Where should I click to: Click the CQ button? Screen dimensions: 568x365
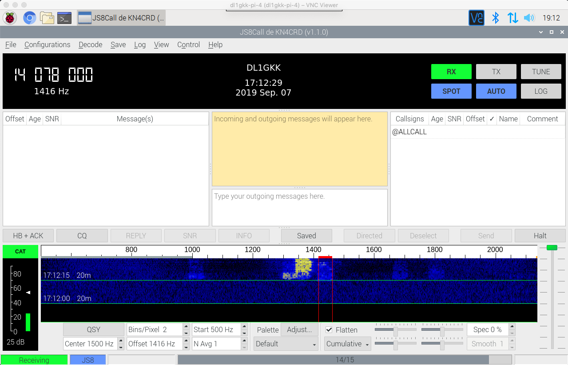pos(82,236)
